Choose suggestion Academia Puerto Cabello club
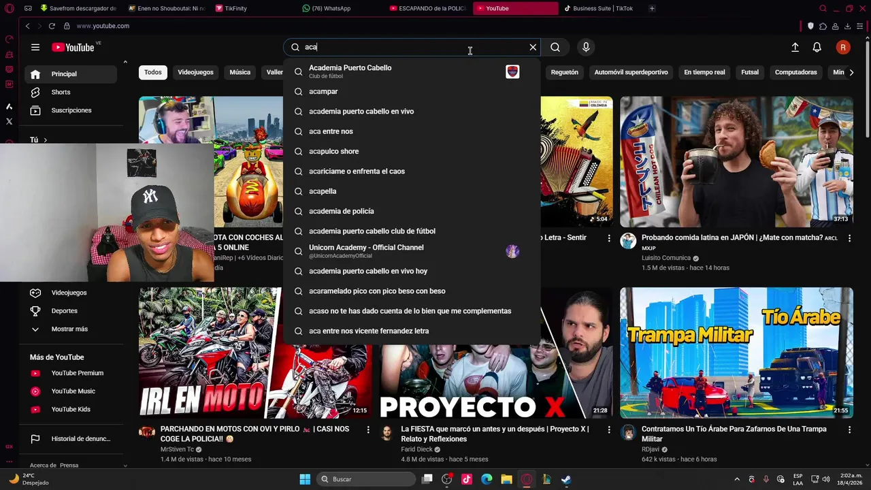This screenshot has height=490, width=871. click(x=412, y=71)
